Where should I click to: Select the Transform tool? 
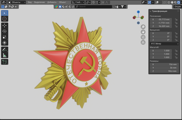tap(5, 43)
